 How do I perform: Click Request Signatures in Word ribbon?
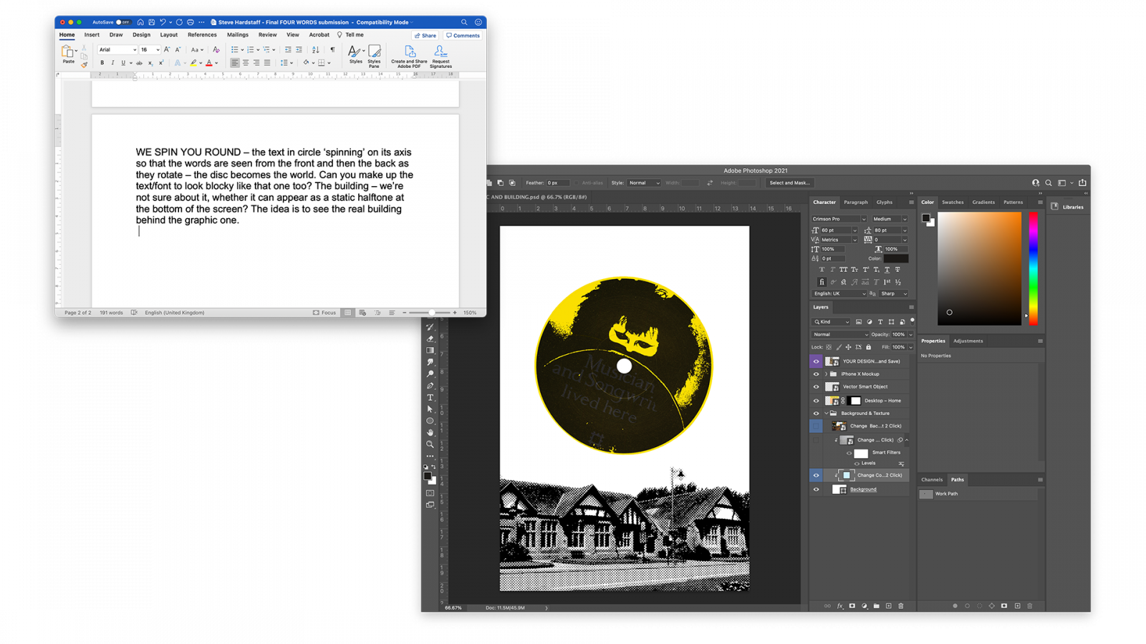coord(440,57)
